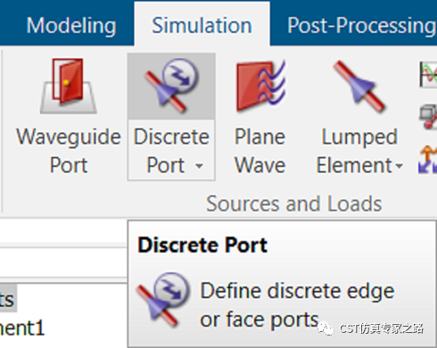Click the Plane Wave text label
437x348 pixels.
260,151
